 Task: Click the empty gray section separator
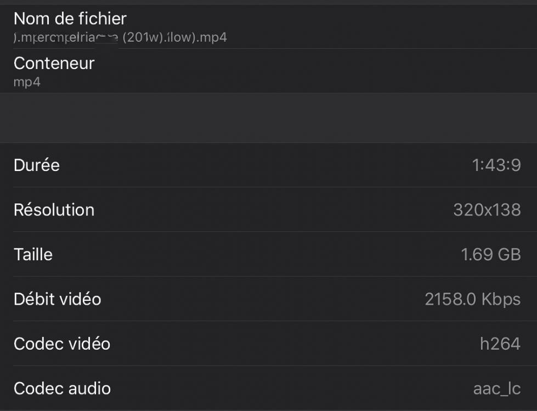(x=268, y=118)
